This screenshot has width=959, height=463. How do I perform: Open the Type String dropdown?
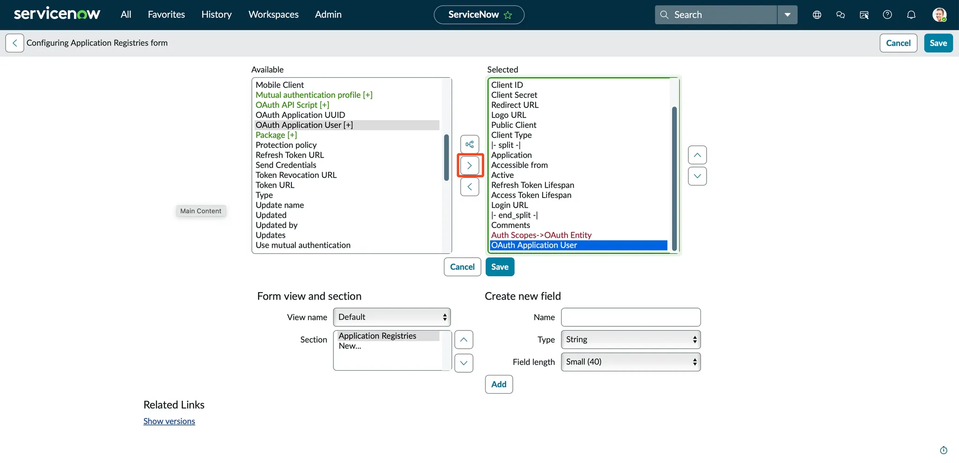click(631, 339)
